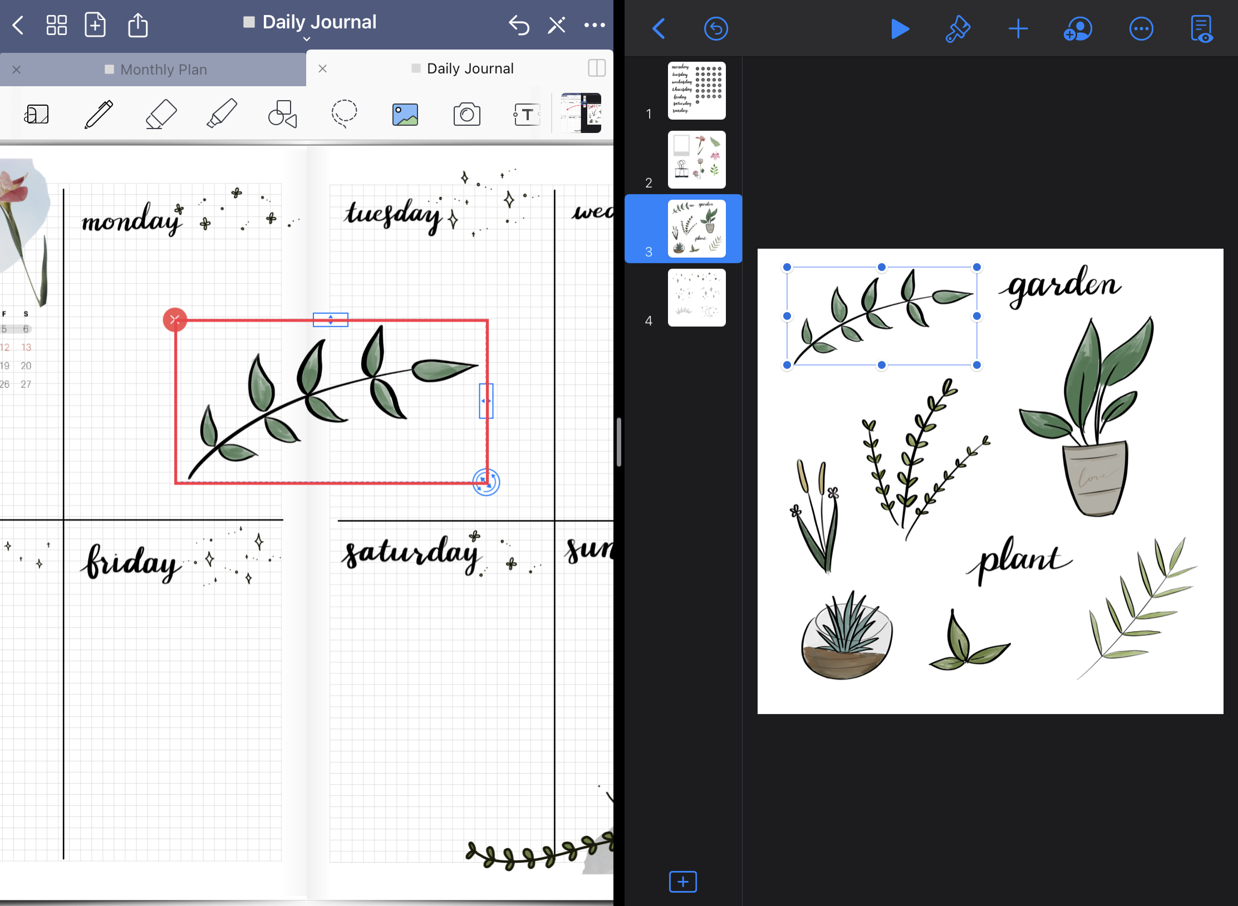Image resolution: width=1238 pixels, height=906 pixels.
Task: Open the Shapes tool
Action: 282,115
